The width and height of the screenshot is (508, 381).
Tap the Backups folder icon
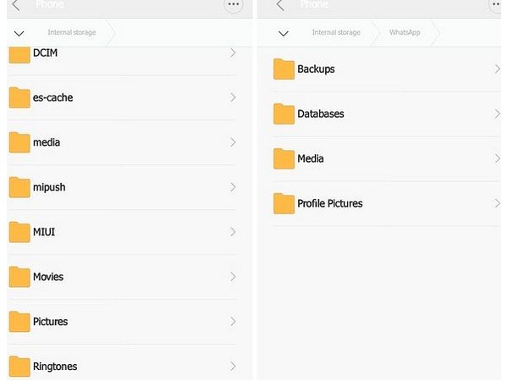284,69
